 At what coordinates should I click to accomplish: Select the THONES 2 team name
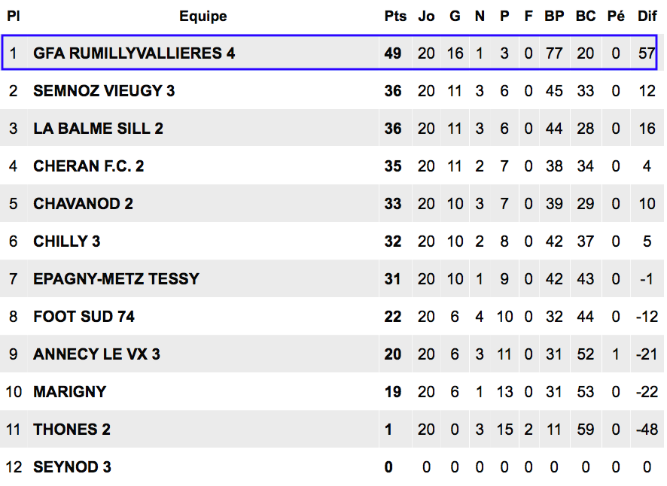tap(72, 429)
